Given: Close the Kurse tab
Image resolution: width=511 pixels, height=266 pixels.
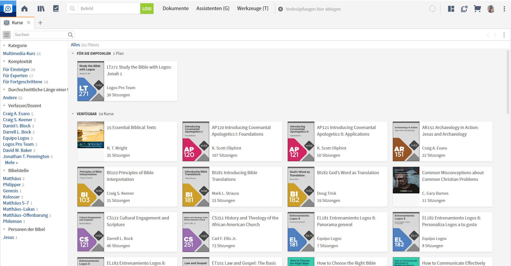Looking at the screenshot, I should pos(28,23).
